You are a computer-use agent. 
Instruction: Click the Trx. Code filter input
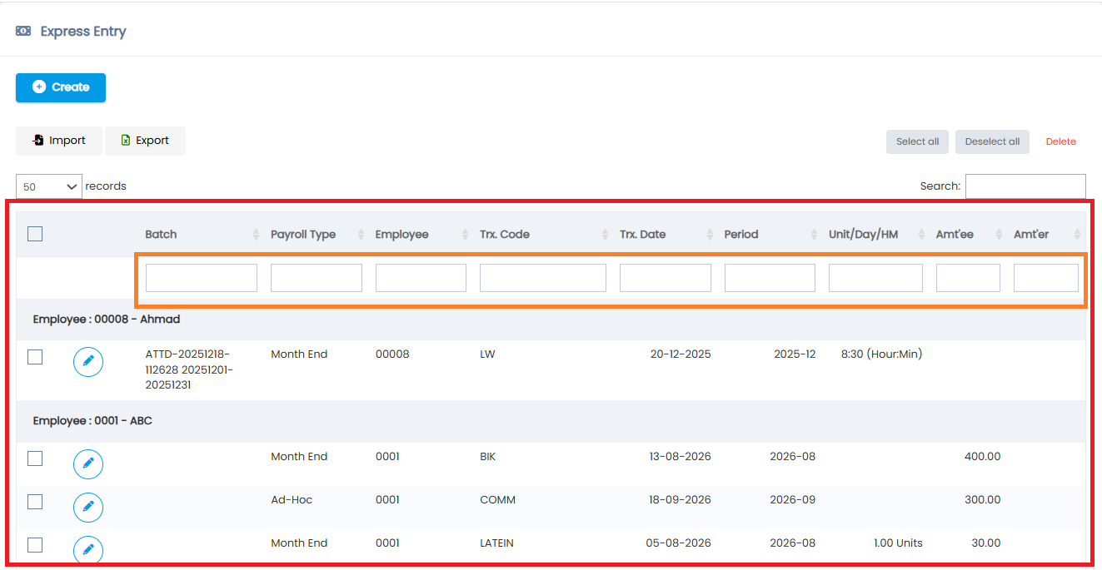coord(543,278)
